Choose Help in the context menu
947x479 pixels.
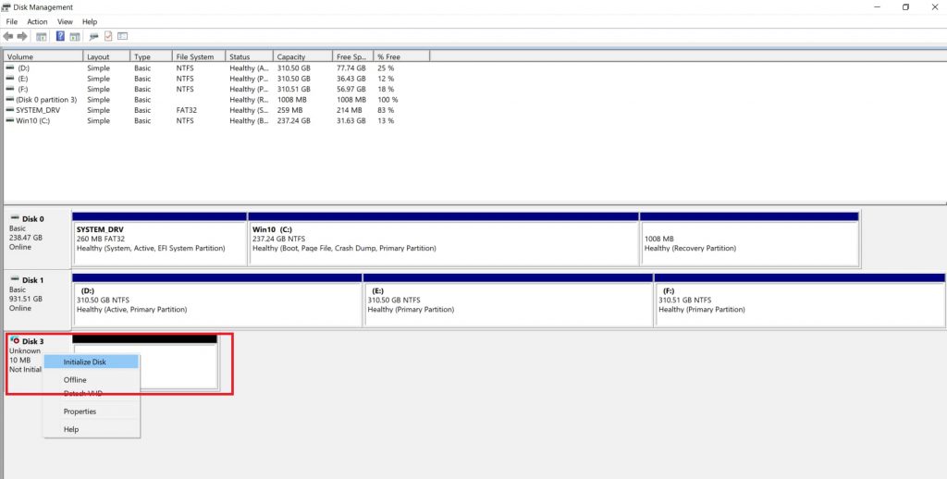tap(92, 429)
